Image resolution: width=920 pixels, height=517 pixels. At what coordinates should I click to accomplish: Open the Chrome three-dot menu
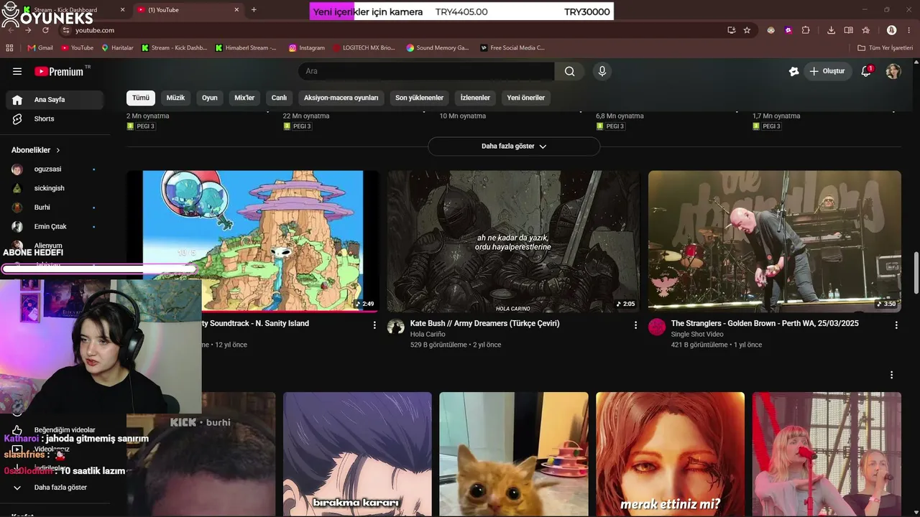pos(909,30)
